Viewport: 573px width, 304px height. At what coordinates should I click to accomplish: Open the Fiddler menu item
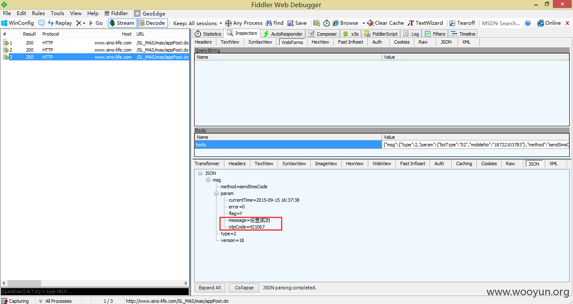116,13
